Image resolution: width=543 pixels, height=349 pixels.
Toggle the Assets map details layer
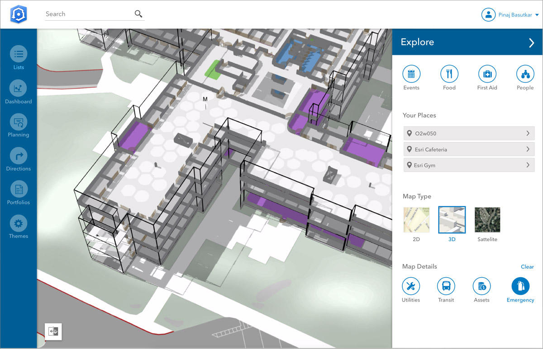[481, 286]
